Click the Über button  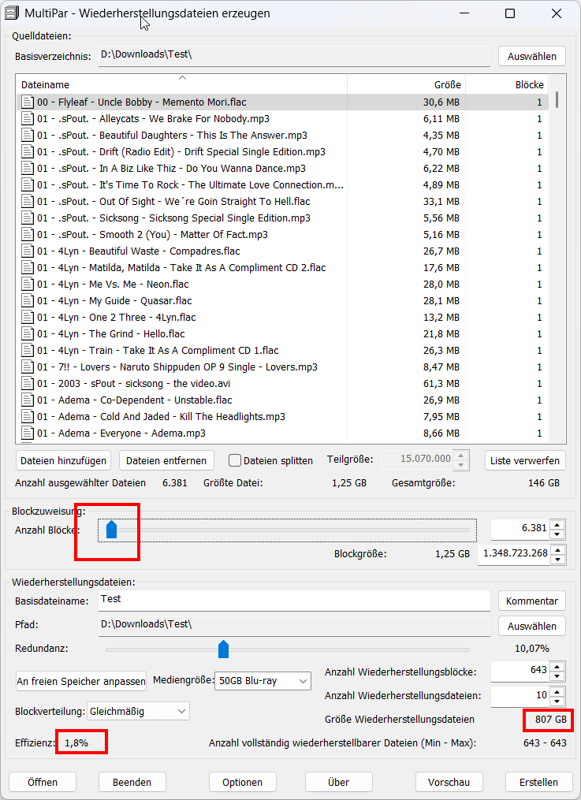[339, 782]
